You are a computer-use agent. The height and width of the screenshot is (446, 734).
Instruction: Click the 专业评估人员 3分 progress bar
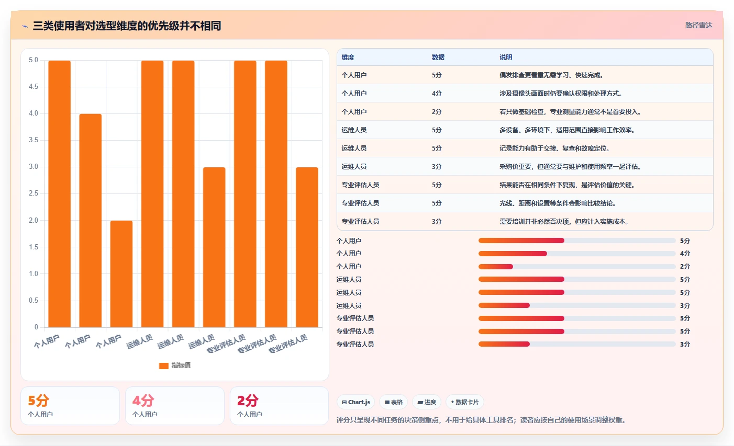(x=577, y=344)
